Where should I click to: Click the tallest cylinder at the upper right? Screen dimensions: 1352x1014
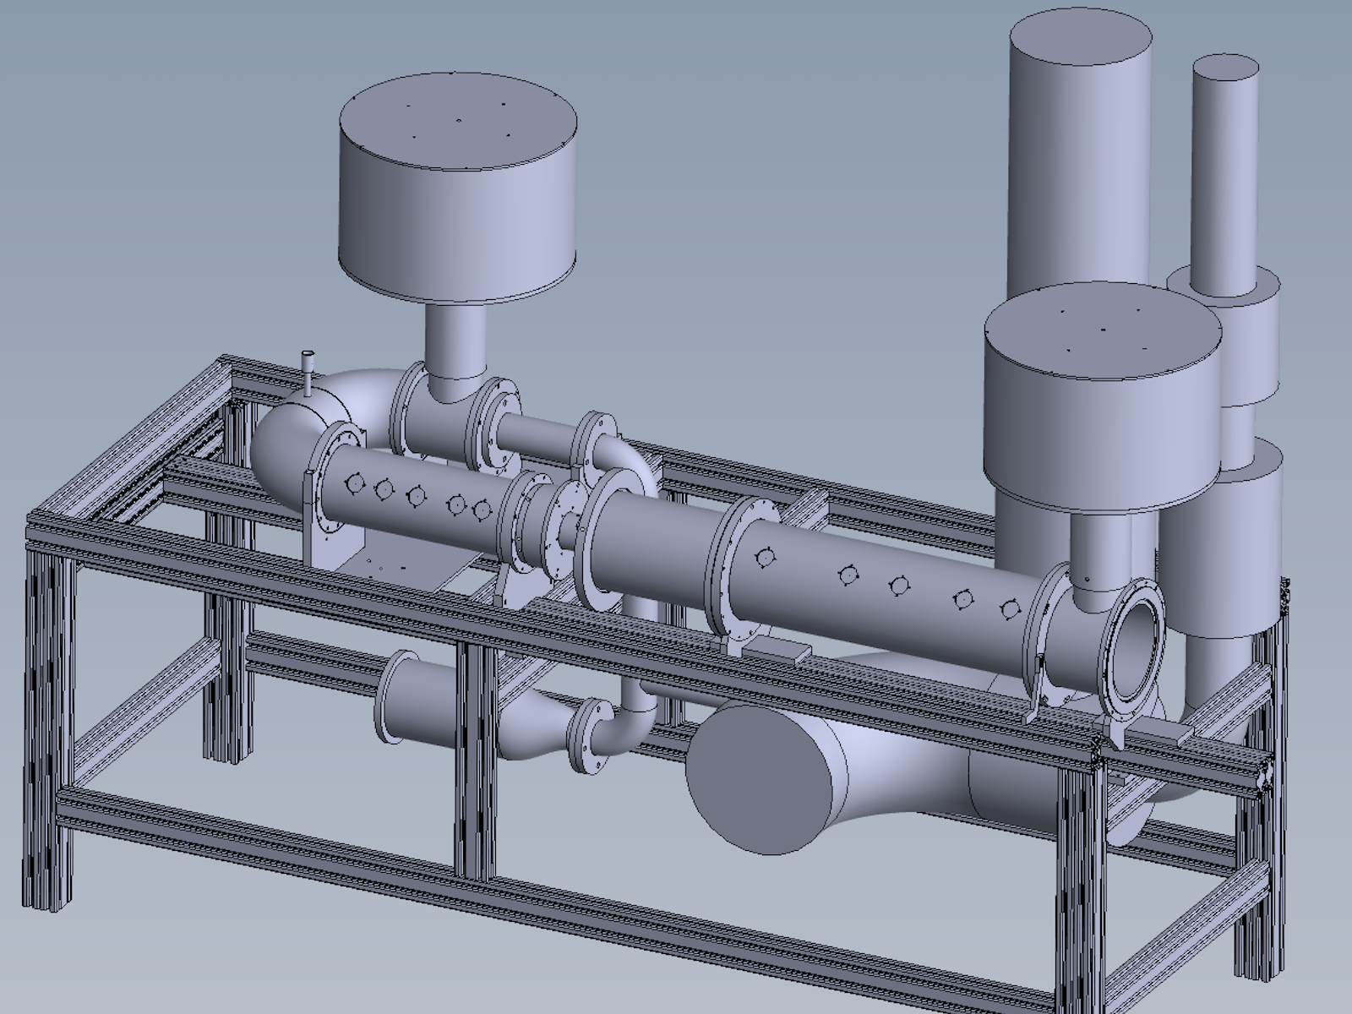[x=1079, y=152]
